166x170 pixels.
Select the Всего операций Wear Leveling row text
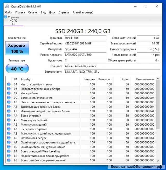click(x=40, y=151)
